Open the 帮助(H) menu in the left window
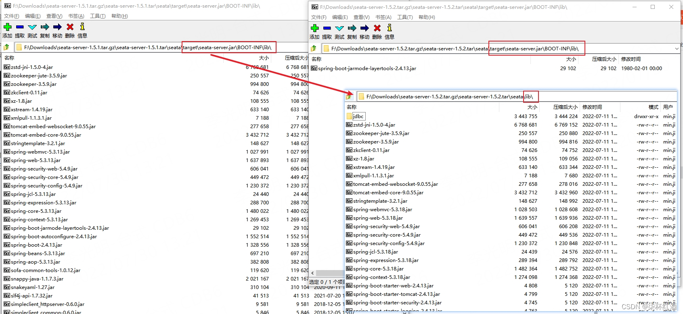The image size is (683, 314). point(119,16)
